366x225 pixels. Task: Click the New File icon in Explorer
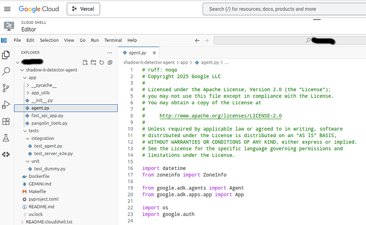coord(85,62)
